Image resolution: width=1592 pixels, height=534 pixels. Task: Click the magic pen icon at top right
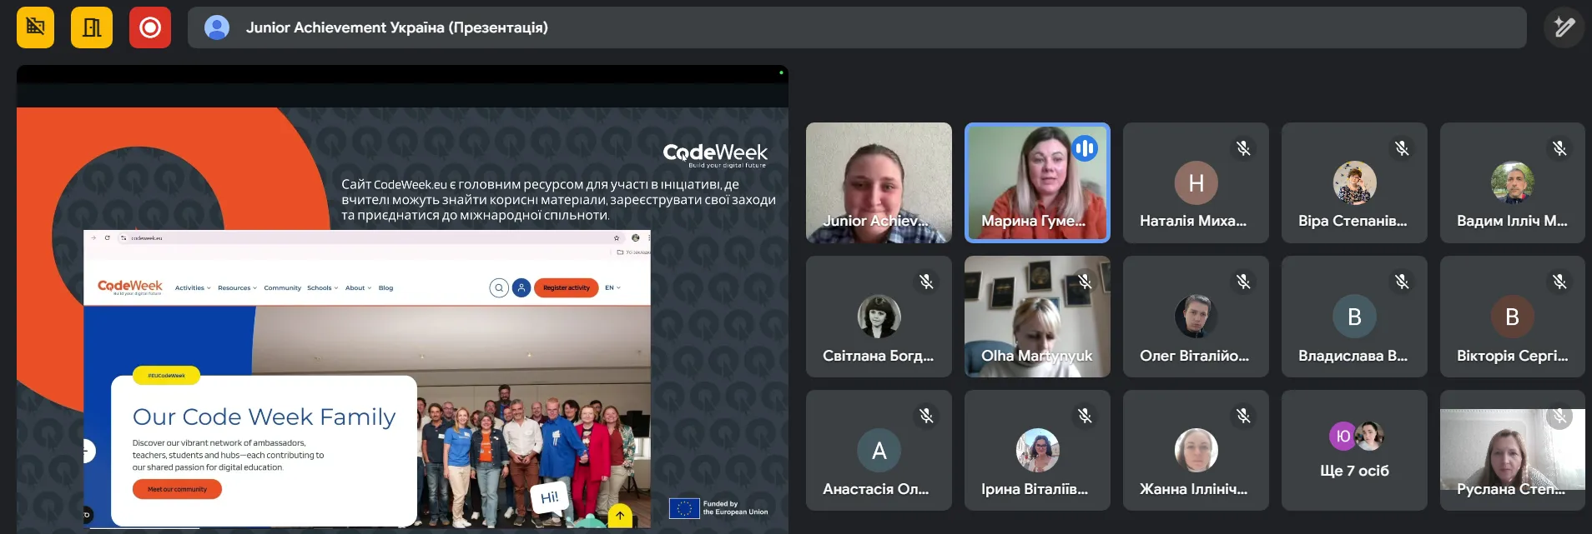pos(1564,27)
